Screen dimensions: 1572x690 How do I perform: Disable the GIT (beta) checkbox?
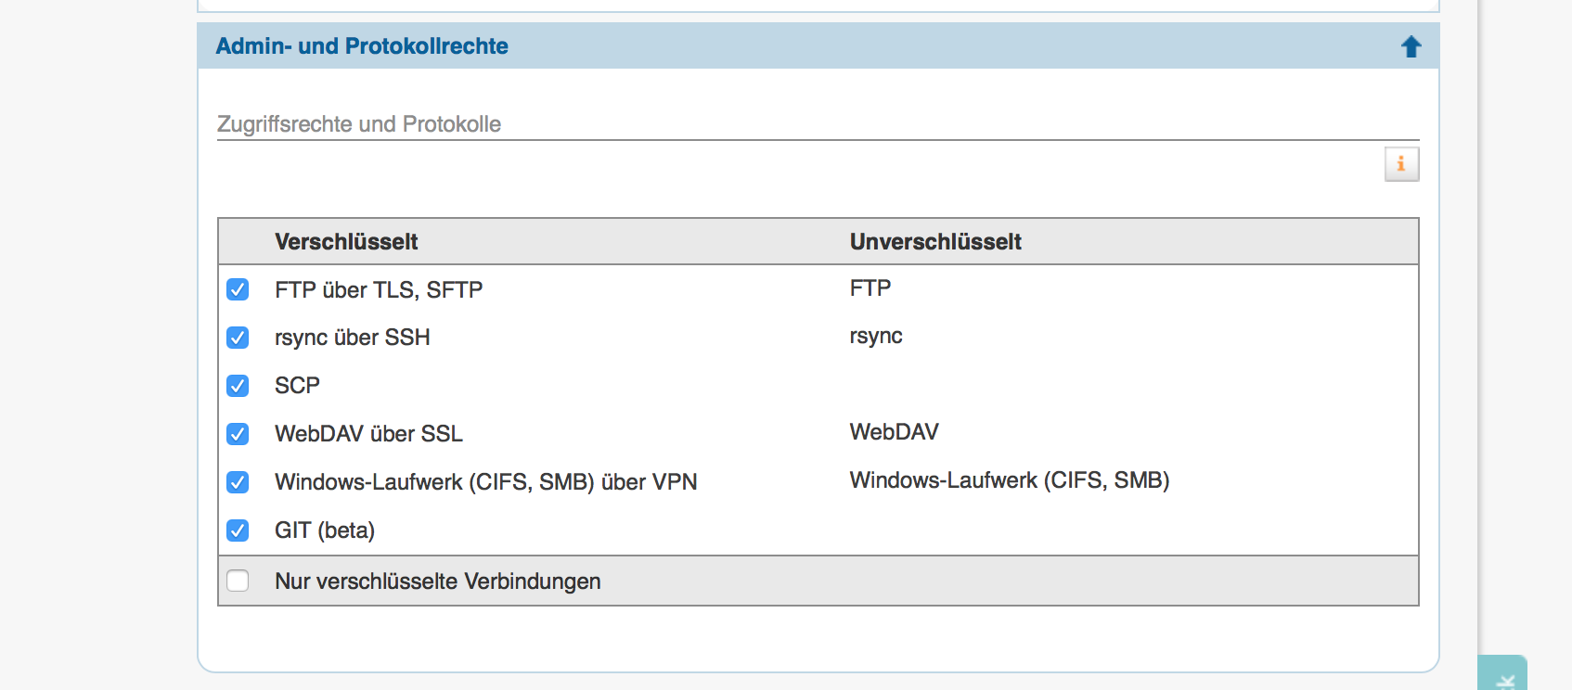[238, 530]
